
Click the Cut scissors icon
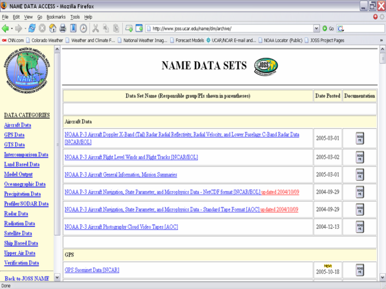click(x=95, y=28)
